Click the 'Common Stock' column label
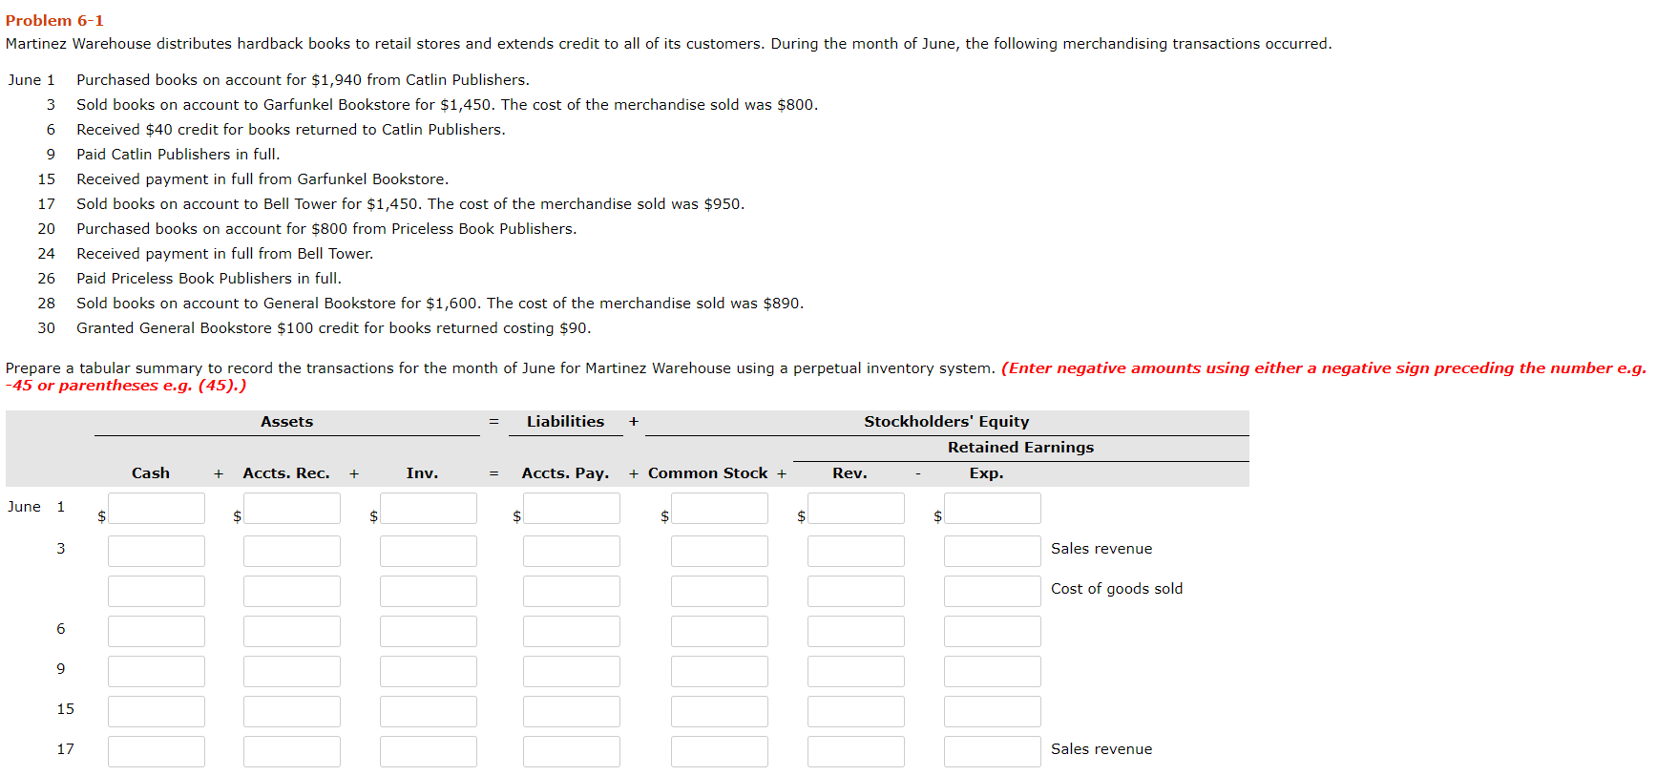This screenshot has width=1678, height=776. [x=707, y=472]
